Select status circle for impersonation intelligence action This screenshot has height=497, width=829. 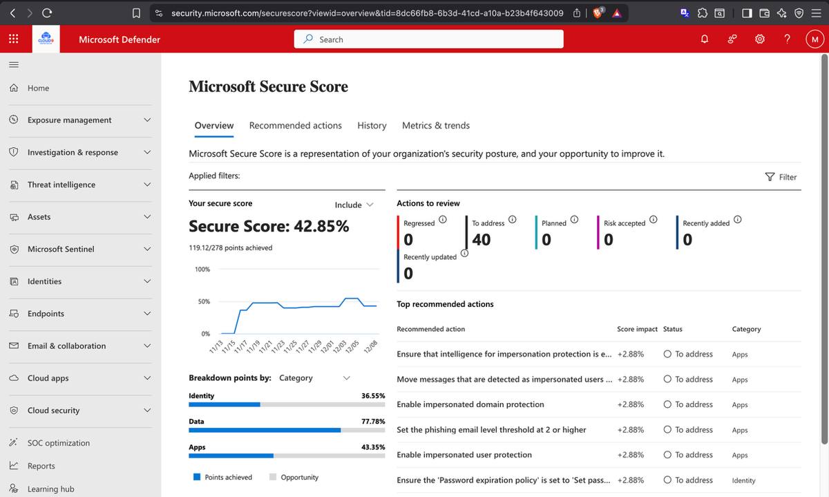[x=667, y=354]
